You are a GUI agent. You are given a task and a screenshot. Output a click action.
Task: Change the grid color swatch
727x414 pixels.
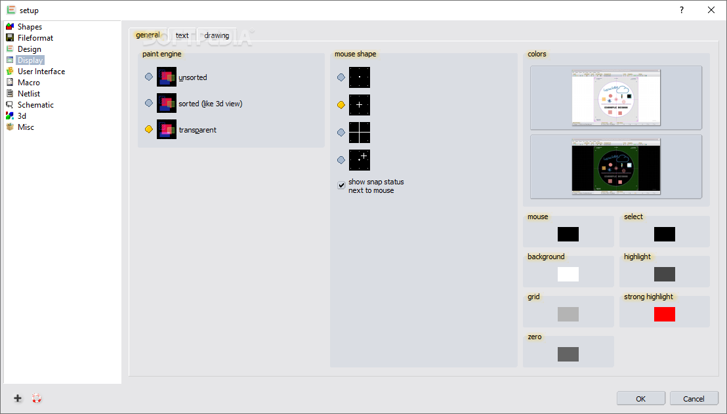tap(568, 314)
